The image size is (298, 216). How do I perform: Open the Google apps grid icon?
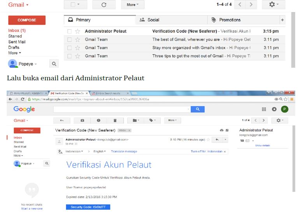coord(264,109)
